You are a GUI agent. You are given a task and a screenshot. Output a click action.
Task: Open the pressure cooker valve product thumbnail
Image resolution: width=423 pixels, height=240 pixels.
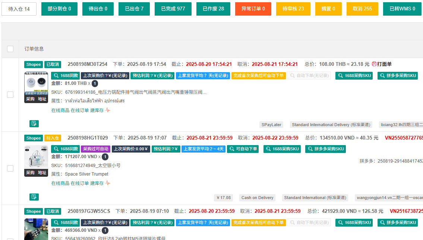36,83
